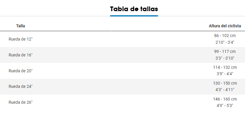Select the 3'9" - 4'4" height value

pyautogui.click(x=225, y=74)
